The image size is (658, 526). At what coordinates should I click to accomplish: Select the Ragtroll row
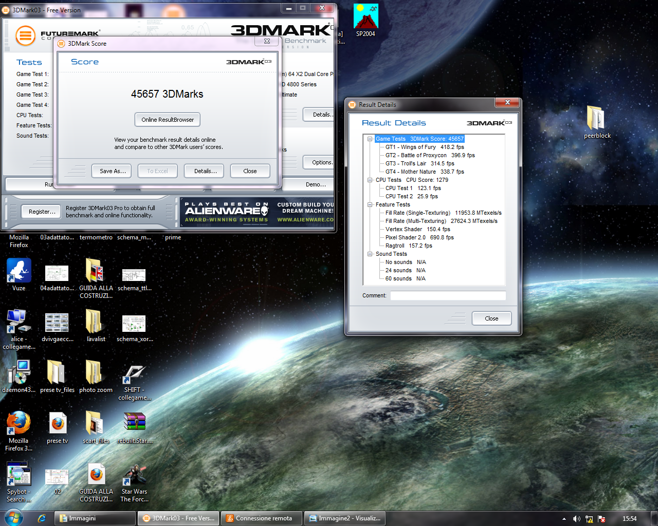409,246
